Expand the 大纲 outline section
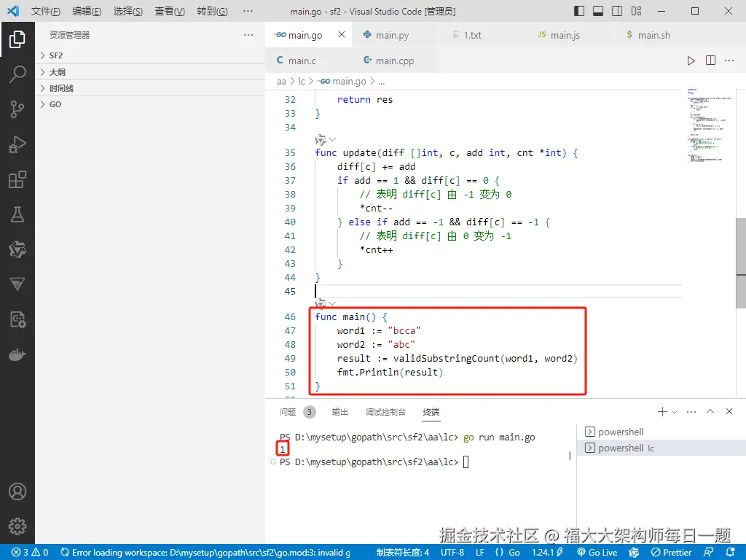This screenshot has height=560, width=746. pyautogui.click(x=150, y=72)
